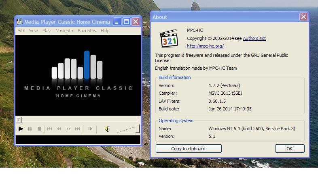Screen dimensions: 318x187
Task: Open the File menu
Action: click(x=21, y=31)
